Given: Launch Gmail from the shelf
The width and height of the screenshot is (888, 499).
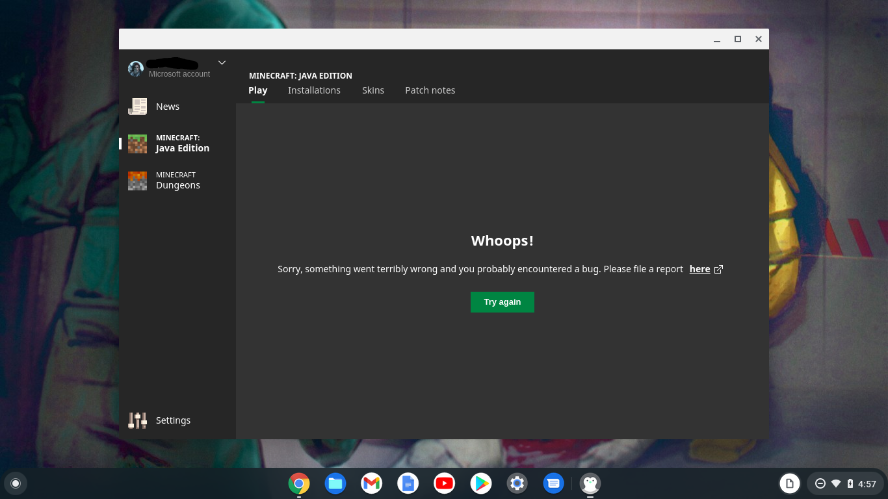Looking at the screenshot, I should pyautogui.click(x=372, y=483).
